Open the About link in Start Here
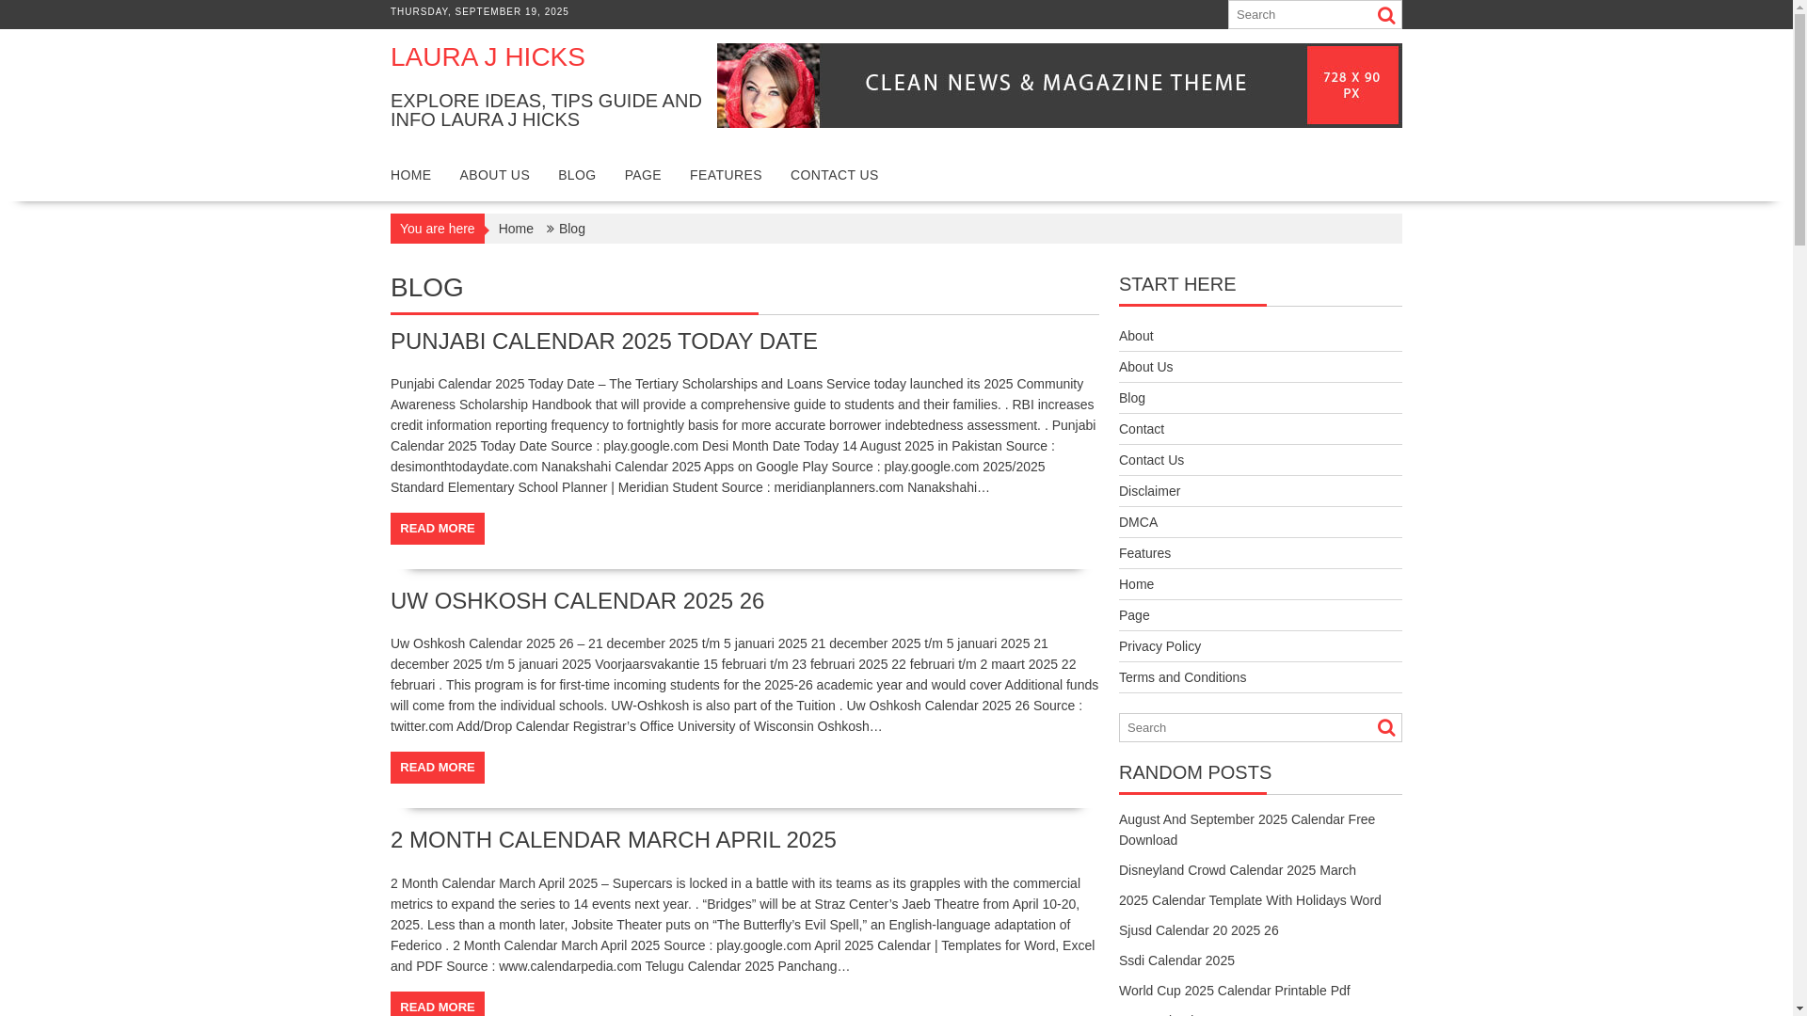The height and width of the screenshot is (1016, 1807). click(1136, 336)
